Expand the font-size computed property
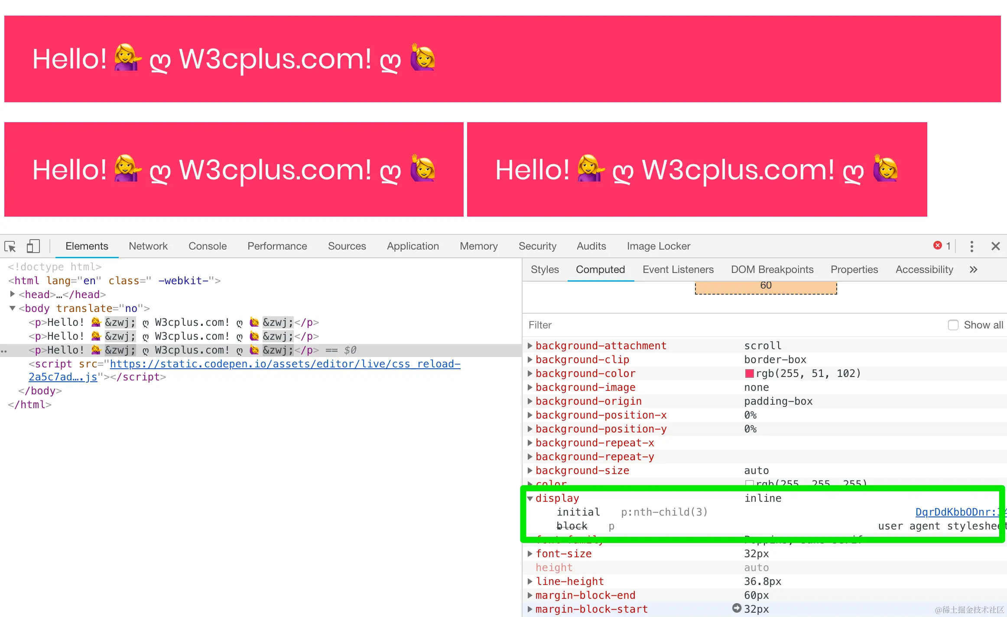 click(530, 554)
